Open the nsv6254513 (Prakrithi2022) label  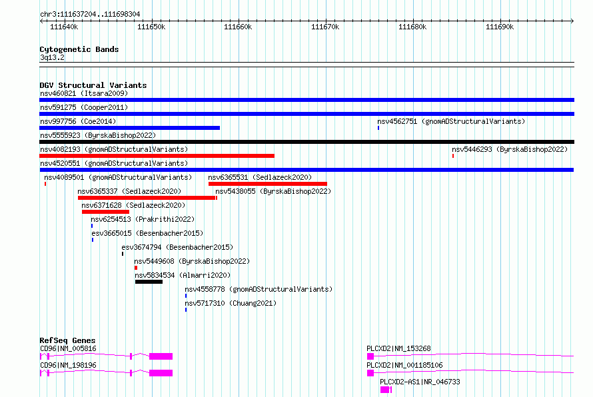tap(143, 219)
